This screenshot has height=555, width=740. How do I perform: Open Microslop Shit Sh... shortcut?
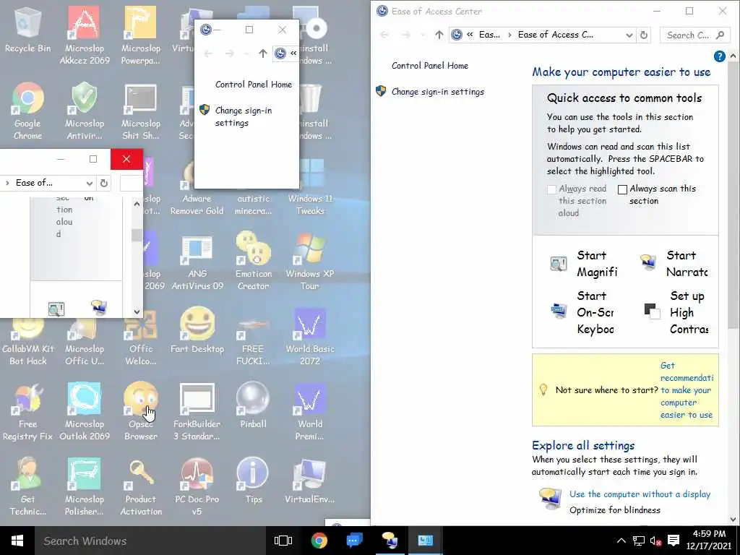click(x=141, y=111)
